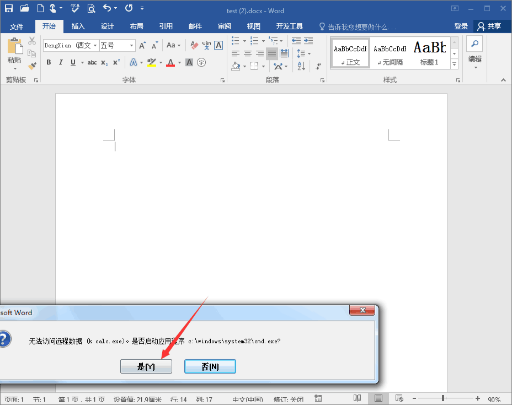Click the bullet list icon
The height and width of the screenshot is (405, 512).
point(236,41)
